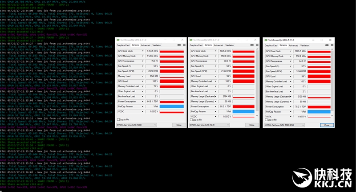The height and width of the screenshot is (192, 356).
Task: Click the GPU-Z logo in GTX 1060 window title bar
Action: [266, 40]
